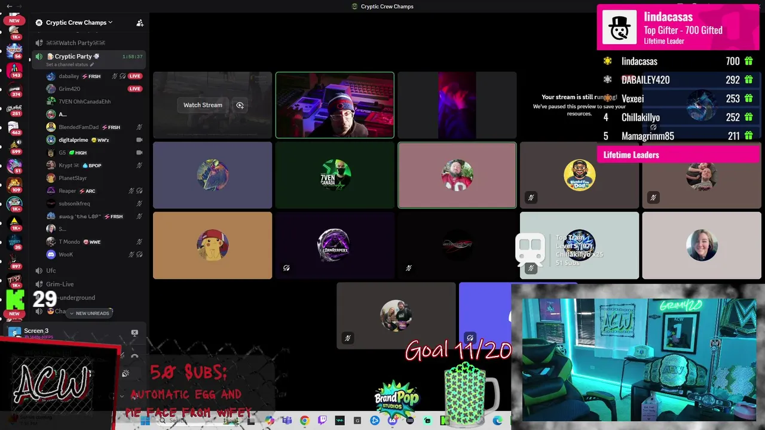
Task: Open the 7VEN Canada avatar tile
Action: (x=335, y=175)
